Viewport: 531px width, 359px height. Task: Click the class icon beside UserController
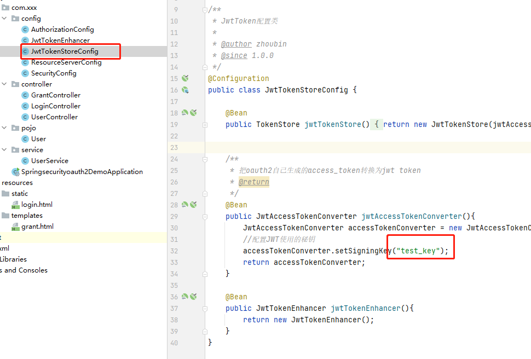click(25, 117)
